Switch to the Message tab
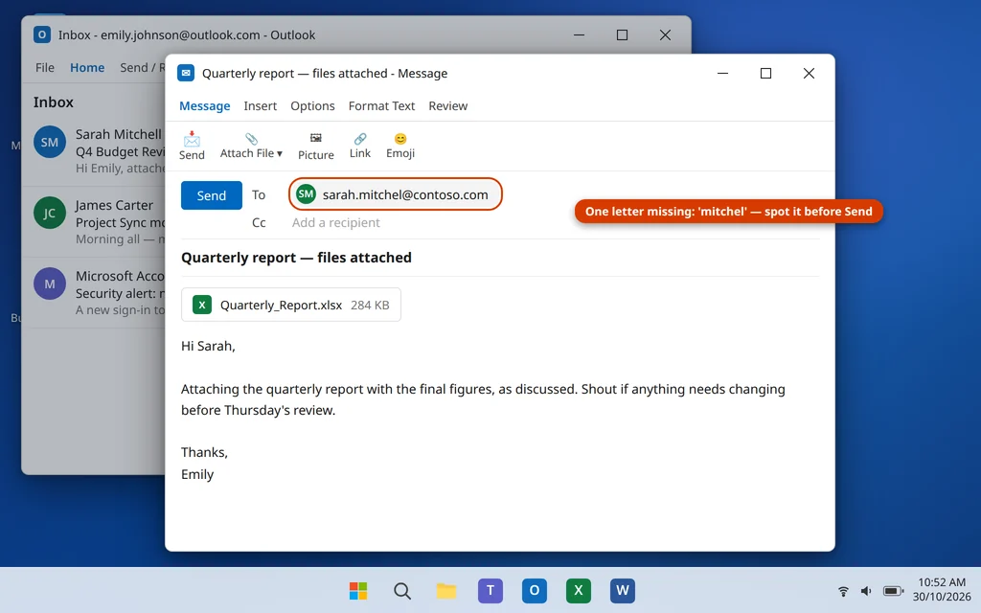 click(x=205, y=105)
